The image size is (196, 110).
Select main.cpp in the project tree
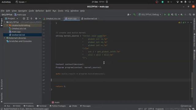pos(15,32)
